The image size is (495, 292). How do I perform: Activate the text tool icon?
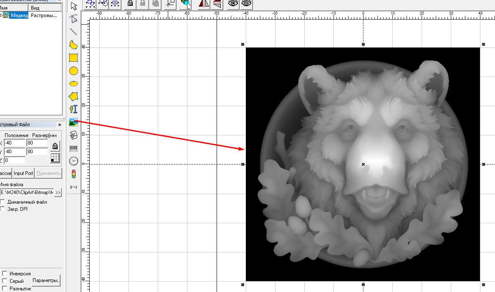[73, 109]
